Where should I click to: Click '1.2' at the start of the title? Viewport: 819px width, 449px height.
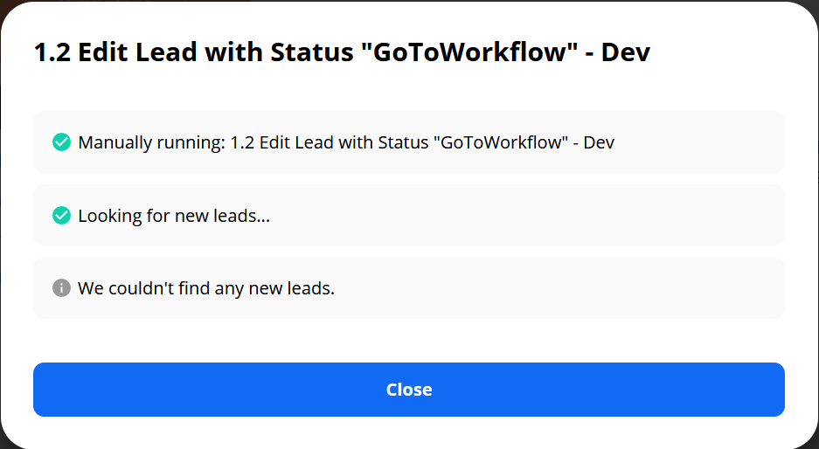[52, 52]
